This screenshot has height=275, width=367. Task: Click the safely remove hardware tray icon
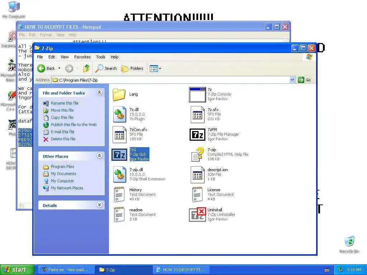340,270
